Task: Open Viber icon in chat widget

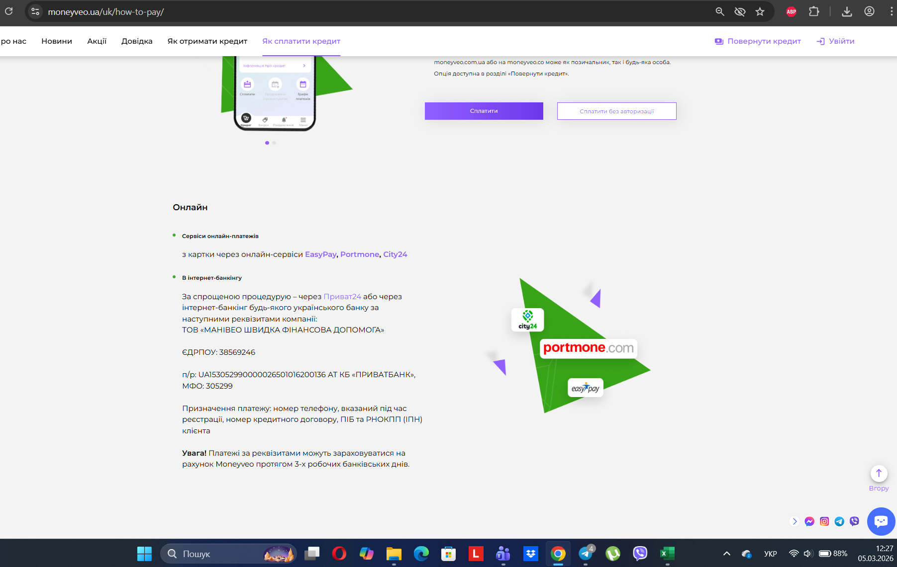Action: click(854, 521)
